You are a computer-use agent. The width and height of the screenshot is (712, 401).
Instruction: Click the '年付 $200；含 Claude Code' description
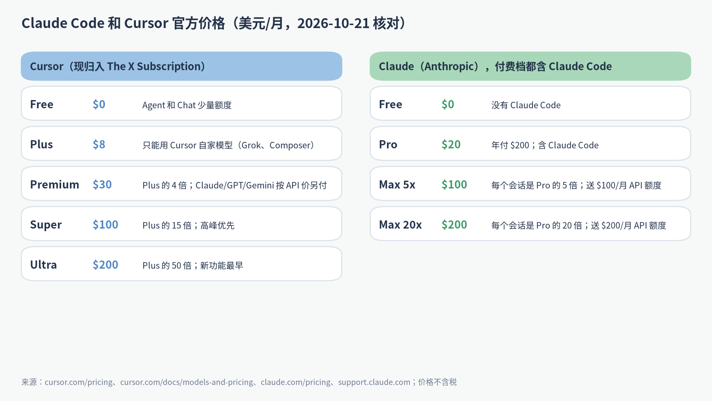pyautogui.click(x=545, y=145)
